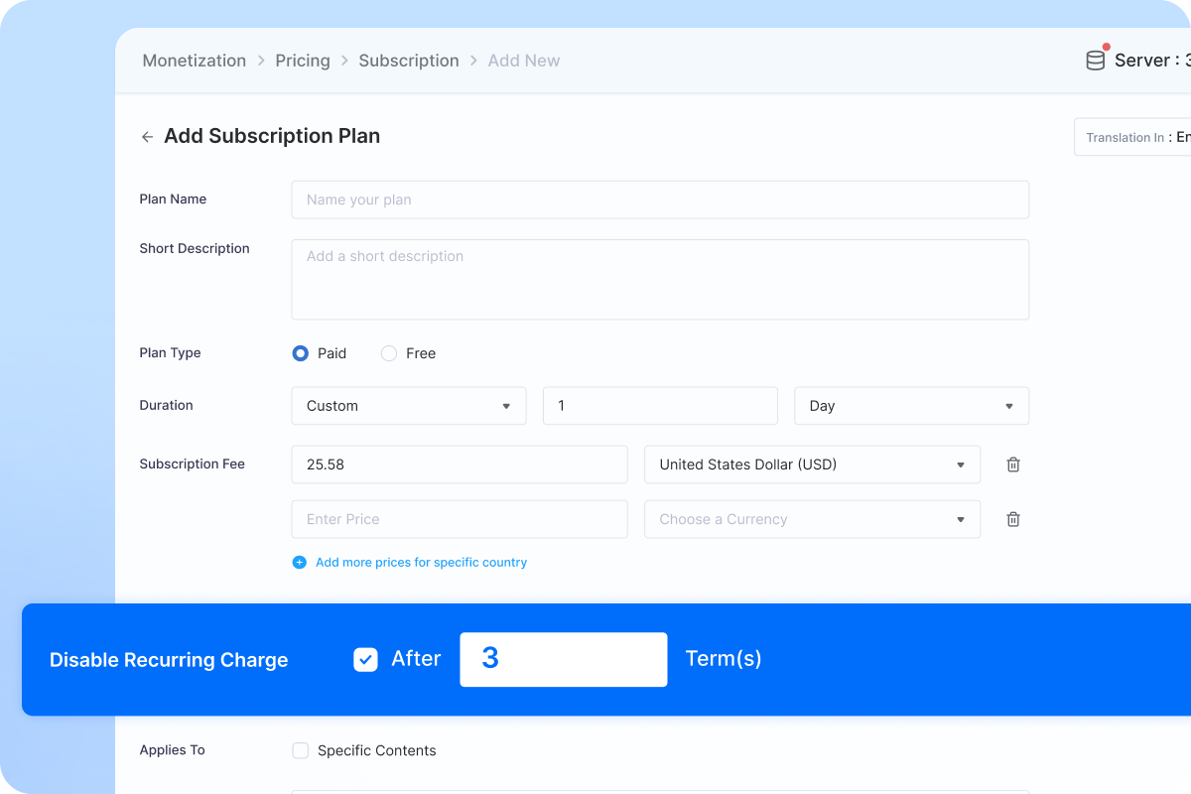
Task: Uncheck the Disable Recurring Charge After checkbox
Action: (x=365, y=660)
